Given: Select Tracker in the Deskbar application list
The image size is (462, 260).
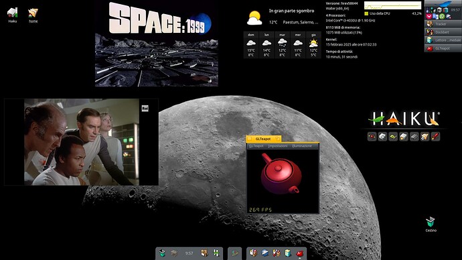Looking at the screenshot, I should (443, 24).
